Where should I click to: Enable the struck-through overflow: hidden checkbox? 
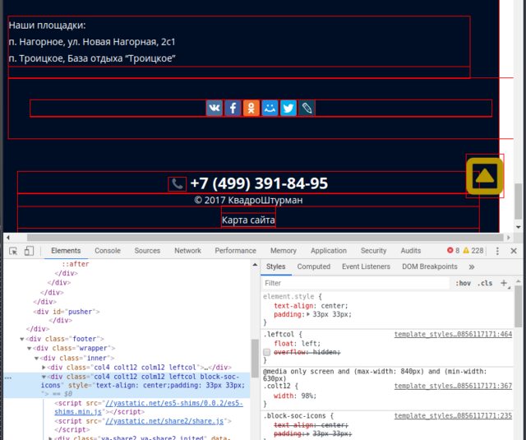pos(266,352)
